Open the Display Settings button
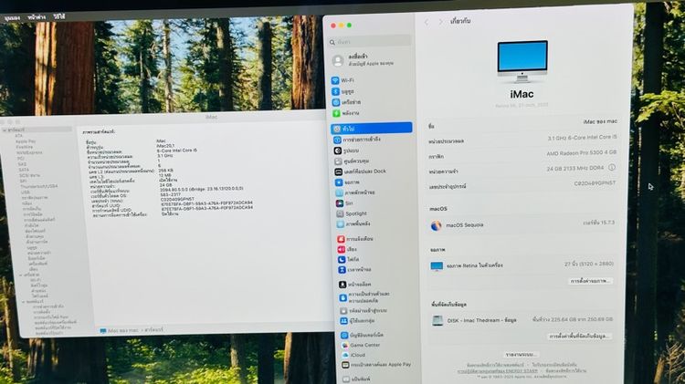Image resolution: width=685 pixels, height=384 pixels. click(590, 282)
